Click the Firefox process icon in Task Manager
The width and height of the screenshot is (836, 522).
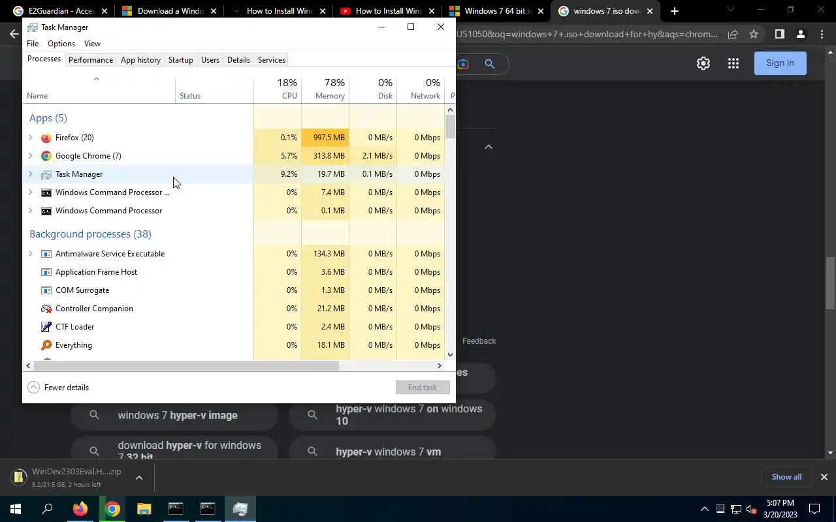(x=46, y=138)
